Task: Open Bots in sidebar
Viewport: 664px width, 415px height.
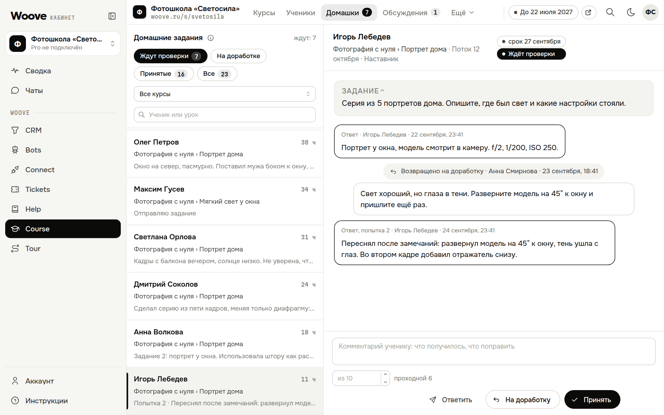Action: (63, 150)
